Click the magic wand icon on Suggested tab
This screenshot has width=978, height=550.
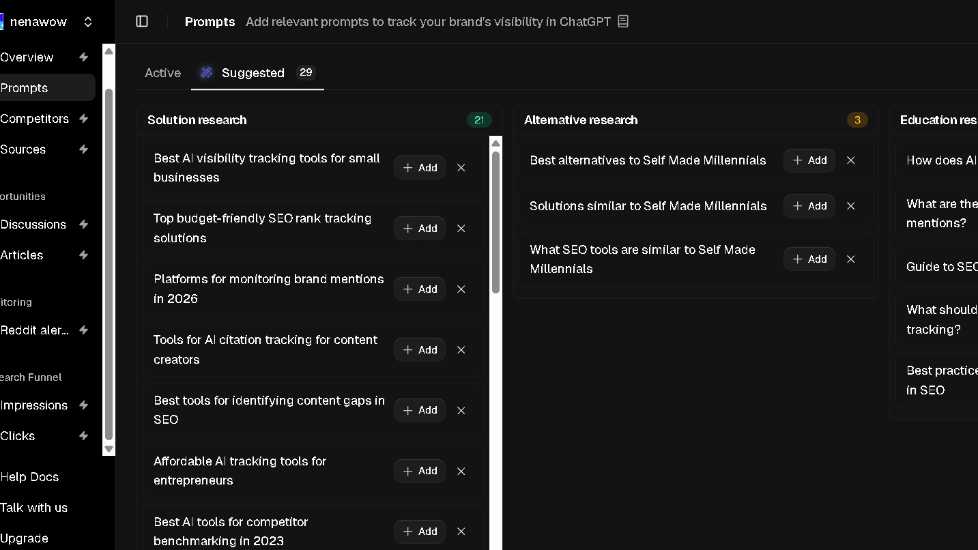click(x=206, y=72)
